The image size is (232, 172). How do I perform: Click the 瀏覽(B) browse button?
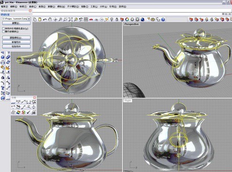coord(16,23)
